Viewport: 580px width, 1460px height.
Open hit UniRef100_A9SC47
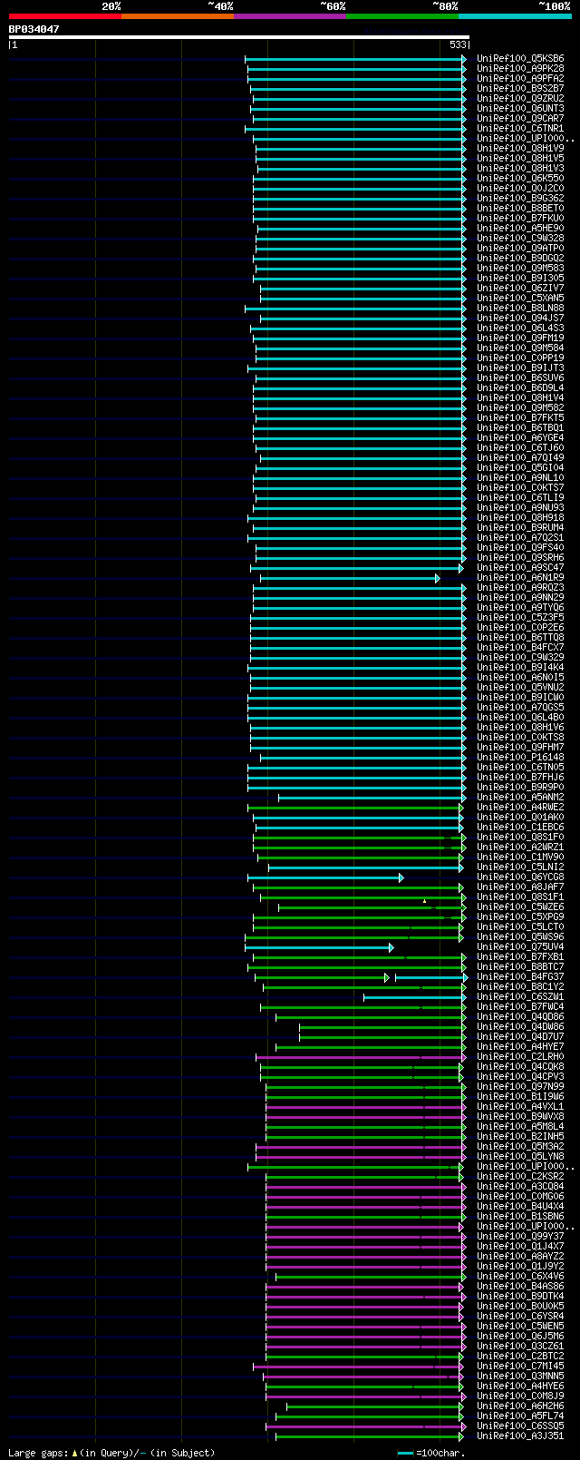point(520,568)
